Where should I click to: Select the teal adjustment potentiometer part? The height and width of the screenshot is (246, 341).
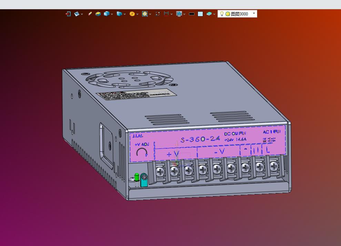coord(144,180)
